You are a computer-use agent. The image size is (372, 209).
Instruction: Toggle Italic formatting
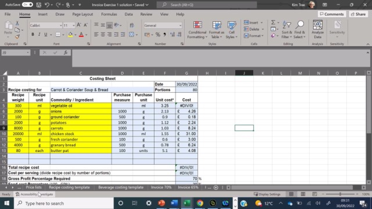point(39,35)
